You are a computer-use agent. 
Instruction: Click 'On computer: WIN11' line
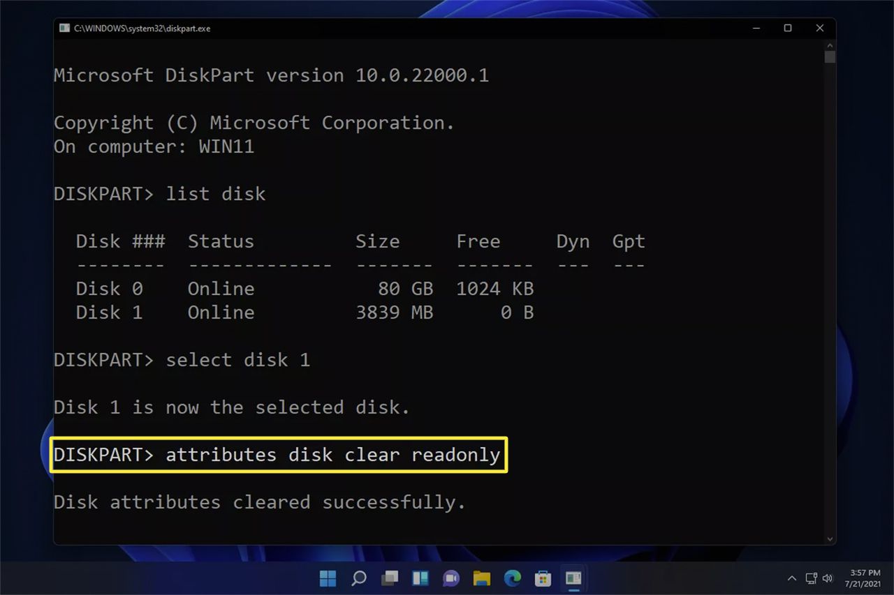(x=154, y=146)
